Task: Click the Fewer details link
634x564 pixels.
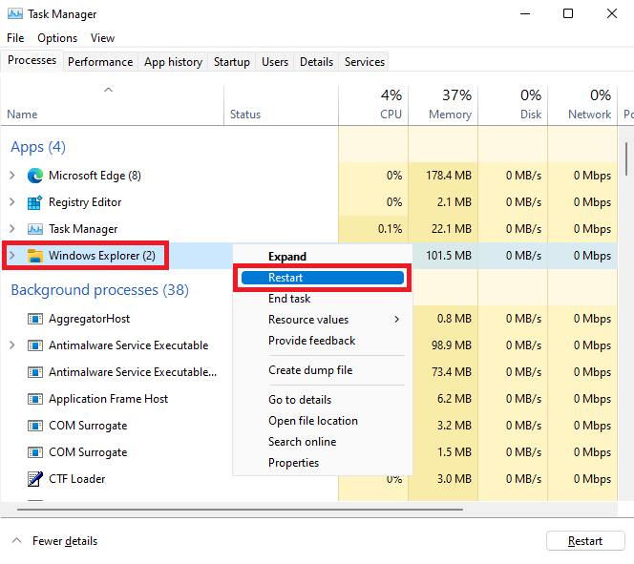Action: tap(65, 541)
